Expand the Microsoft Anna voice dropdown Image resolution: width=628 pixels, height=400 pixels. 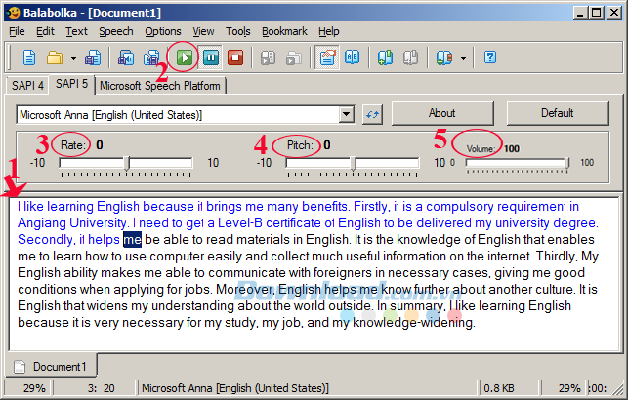click(x=346, y=115)
